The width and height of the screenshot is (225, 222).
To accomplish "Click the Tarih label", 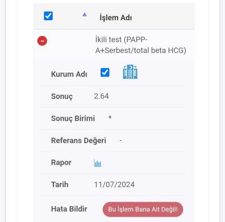I will click(x=60, y=184).
